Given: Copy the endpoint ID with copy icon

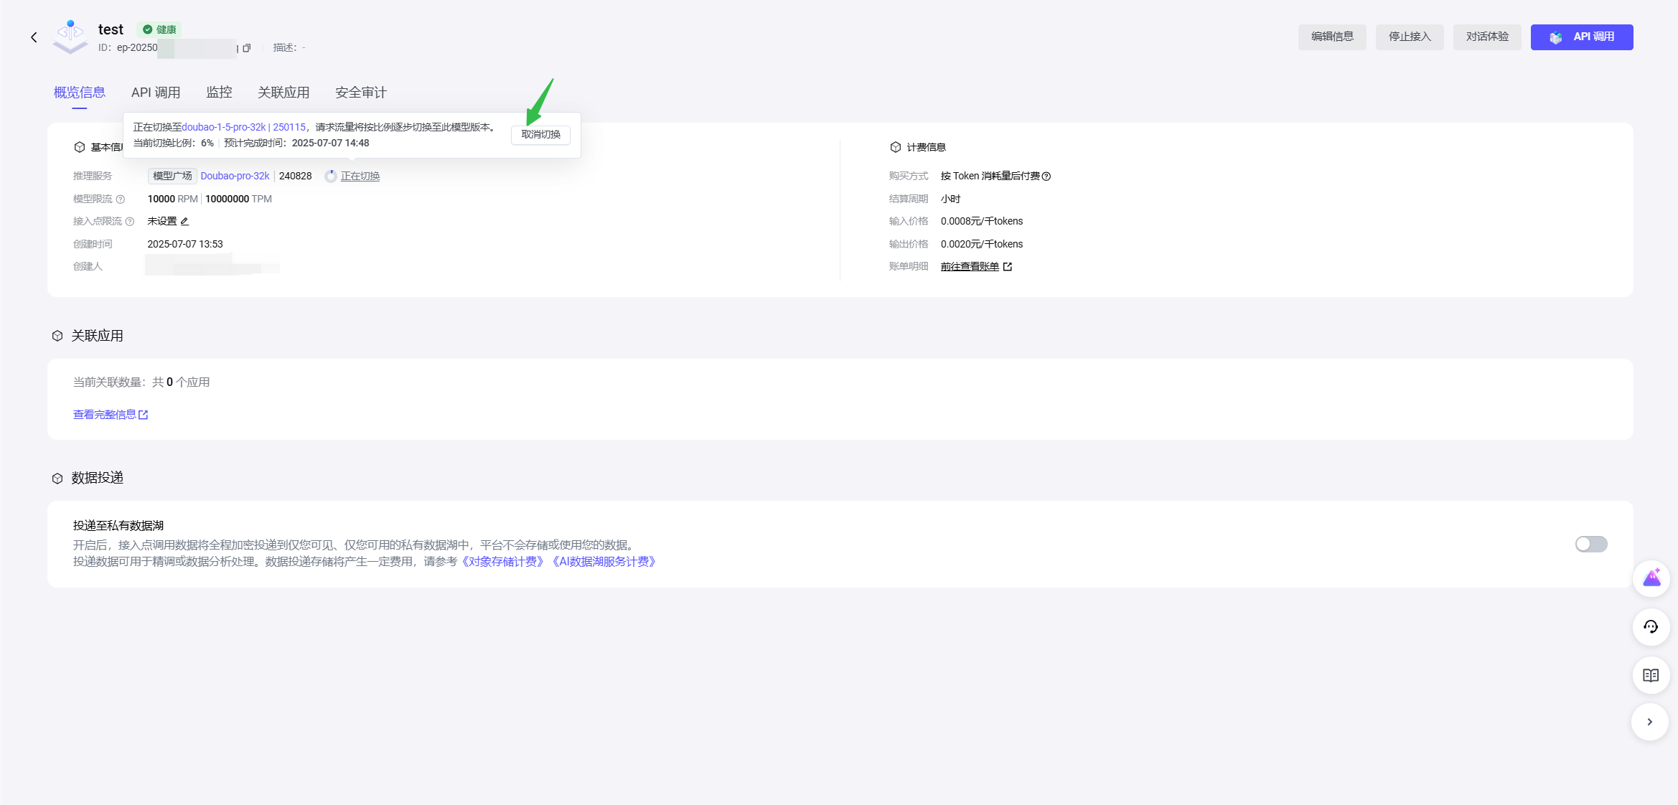Looking at the screenshot, I should coord(247,48).
